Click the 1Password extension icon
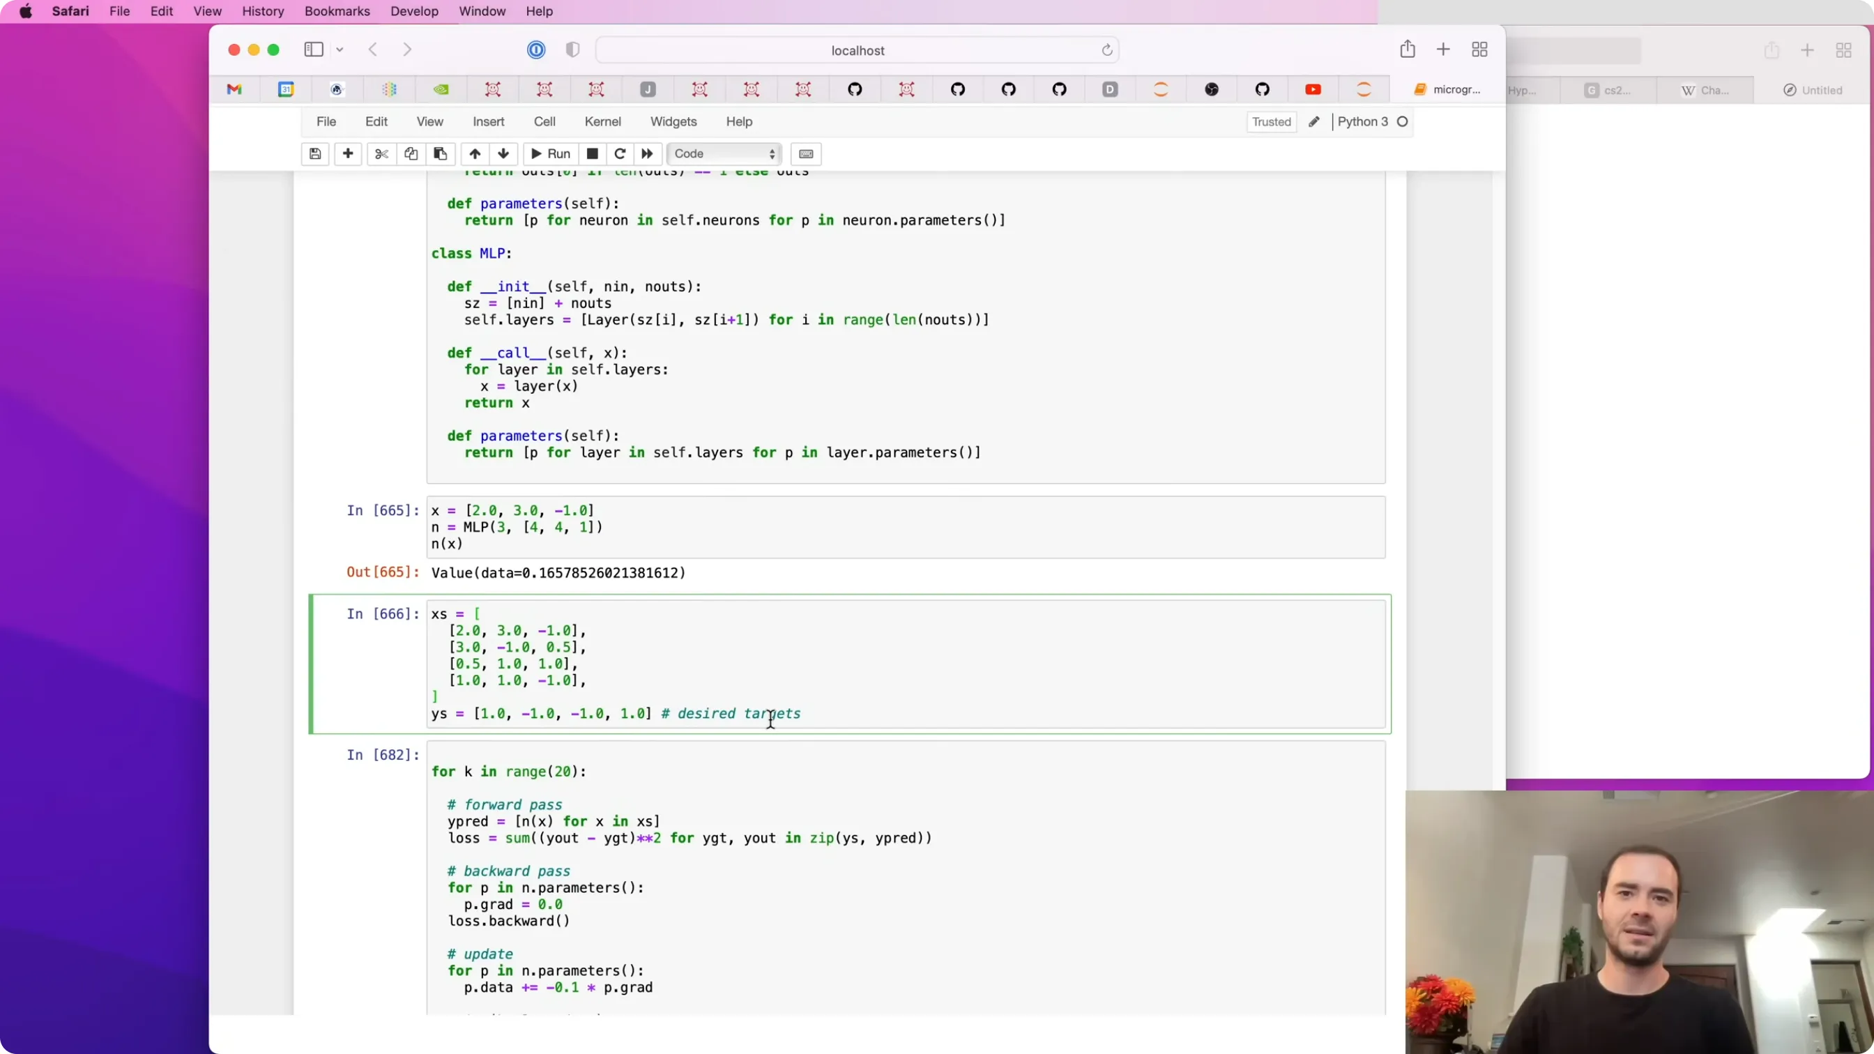 tap(536, 49)
